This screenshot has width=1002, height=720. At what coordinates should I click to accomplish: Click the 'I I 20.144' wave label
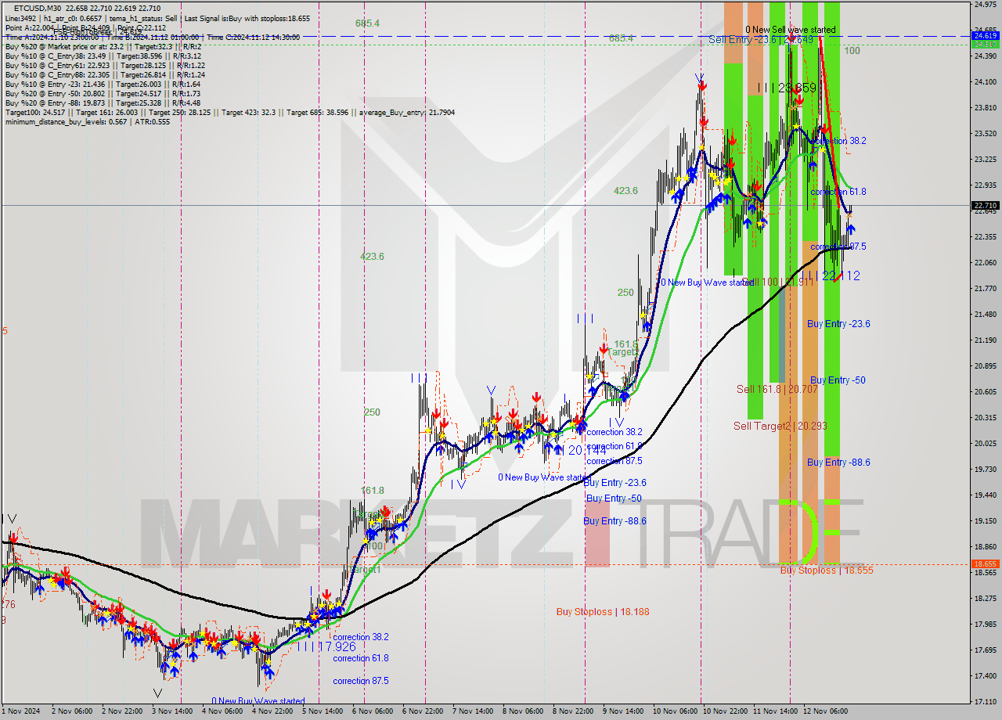pos(580,451)
